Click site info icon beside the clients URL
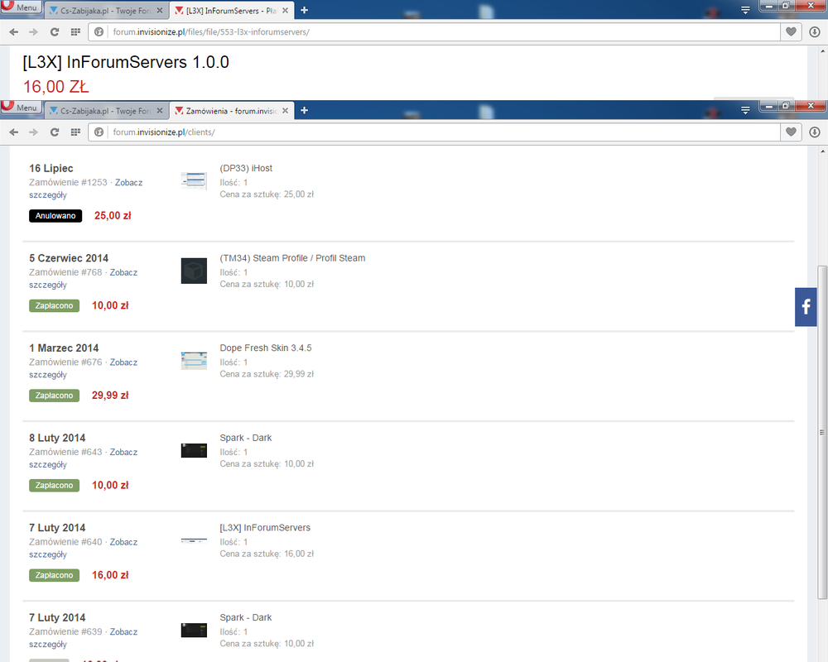The image size is (828, 662). [99, 132]
